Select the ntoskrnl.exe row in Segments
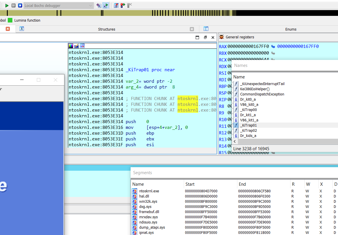The width and height of the screenshot is (338, 235). point(149,191)
